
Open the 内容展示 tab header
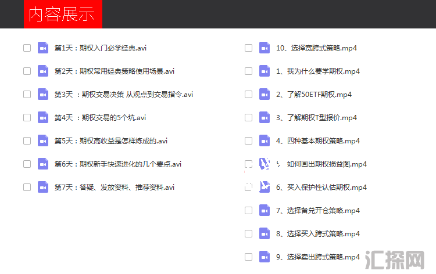click(x=63, y=15)
